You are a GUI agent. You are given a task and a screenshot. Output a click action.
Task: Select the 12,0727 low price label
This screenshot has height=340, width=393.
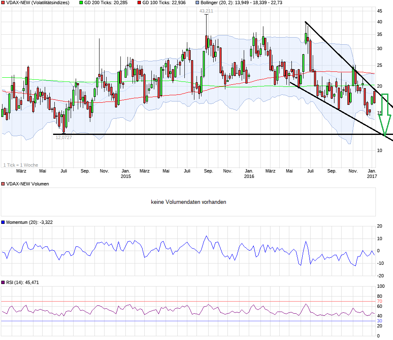[x=64, y=137]
